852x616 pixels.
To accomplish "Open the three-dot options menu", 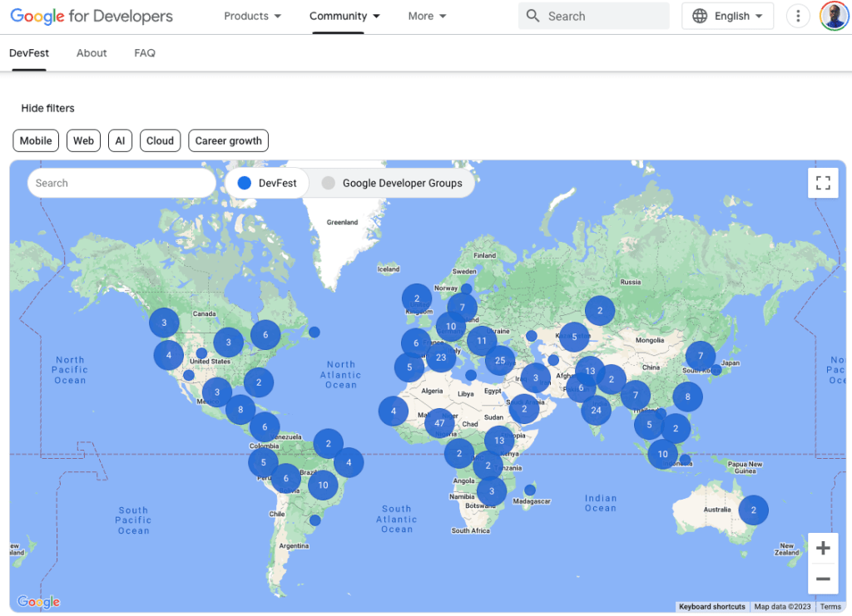I will [798, 17].
